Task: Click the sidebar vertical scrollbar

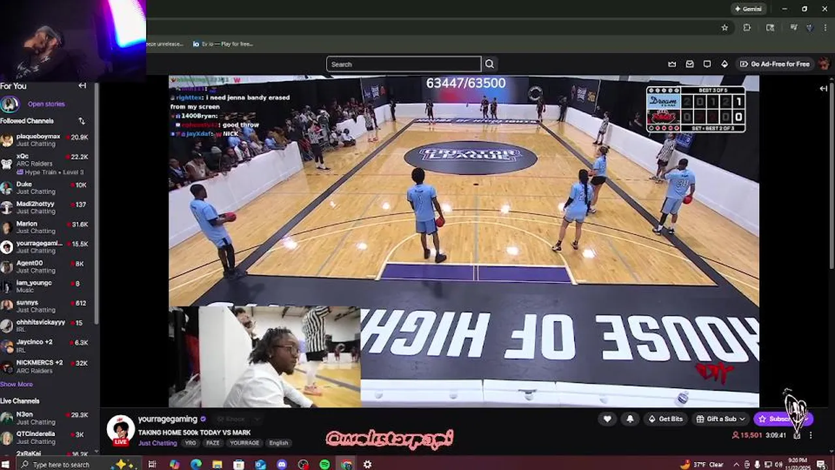Action: tap(97, 202)
